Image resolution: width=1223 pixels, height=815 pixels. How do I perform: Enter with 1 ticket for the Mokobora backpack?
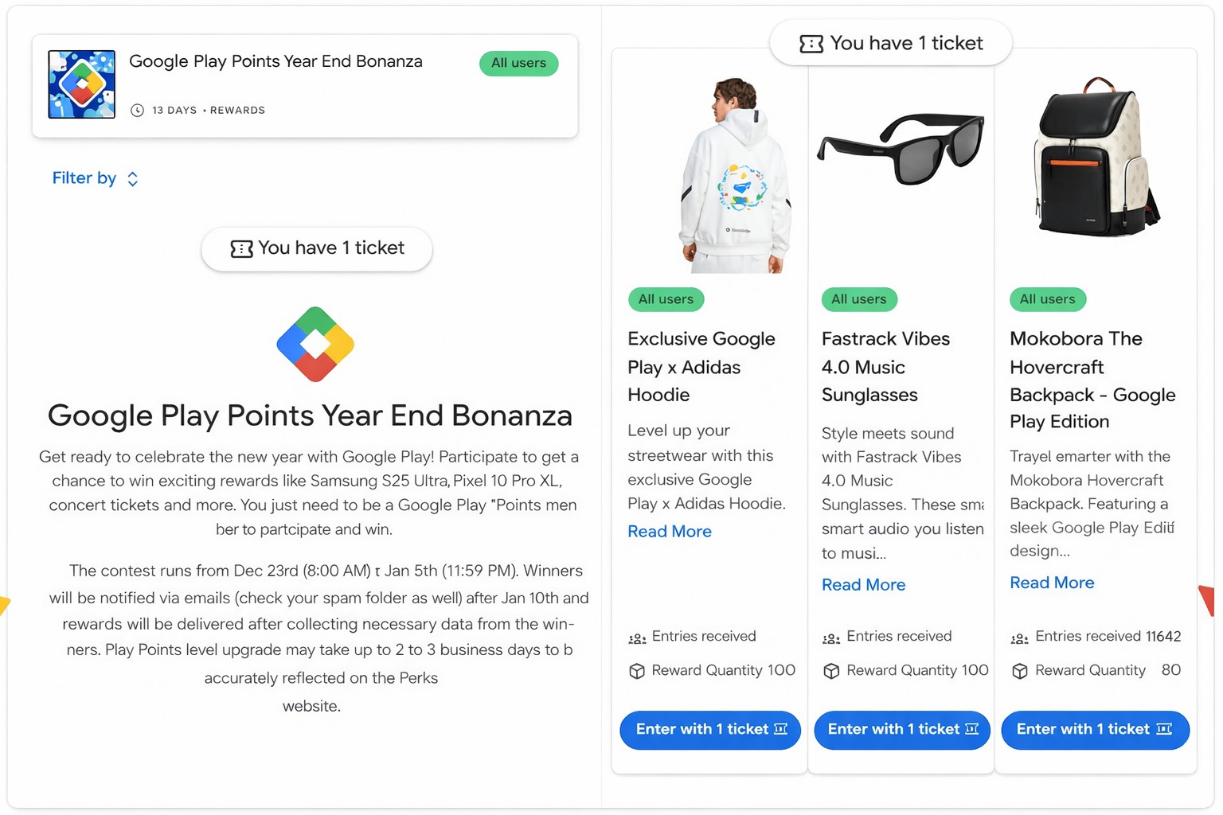click(1095, 729)
